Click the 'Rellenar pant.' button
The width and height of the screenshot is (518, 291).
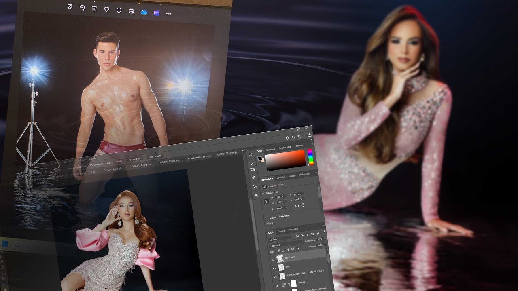pyautogui.click(x=155, y=156)
